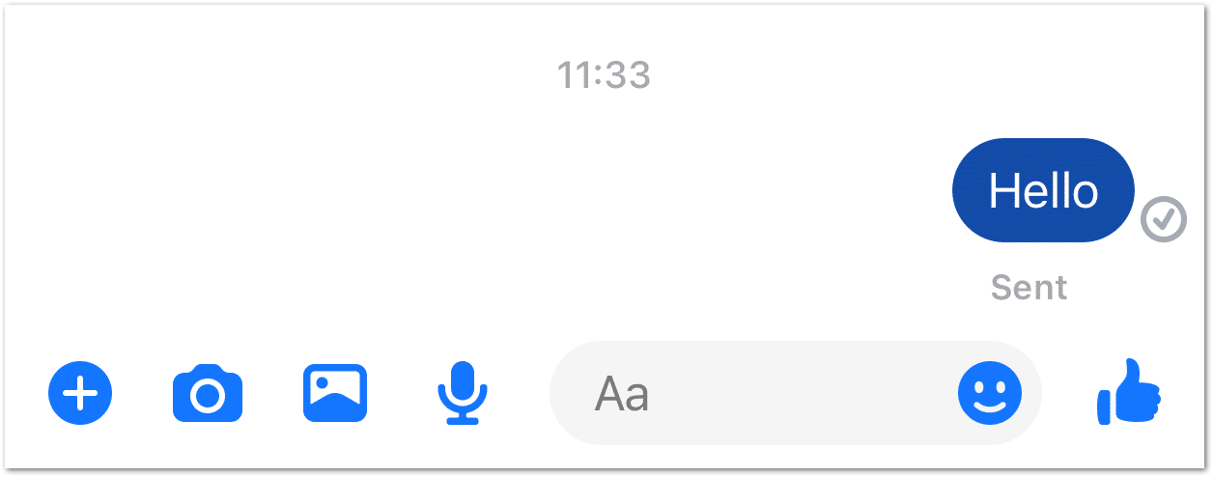Tap the 11:33 timestamp
The image size is (1213, 477).
604,75
